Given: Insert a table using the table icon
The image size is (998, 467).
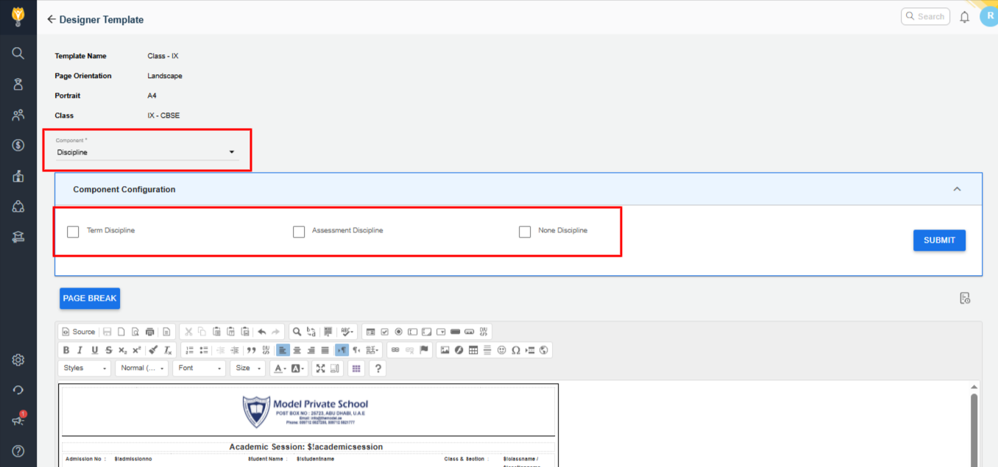Looking at the screenshot, I should pyautogui.click(x=473, y=350).
